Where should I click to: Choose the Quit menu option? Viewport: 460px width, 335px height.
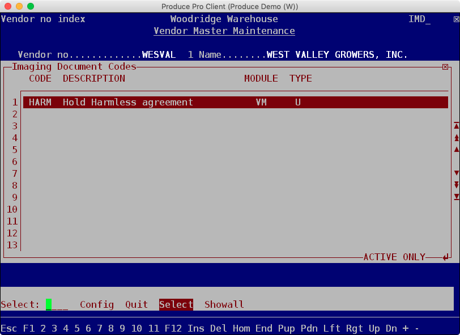click(137, 305)
